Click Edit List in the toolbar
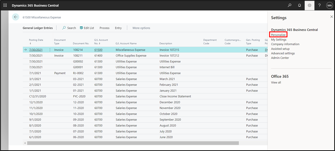Screen dimensions: 335x151 87,28
